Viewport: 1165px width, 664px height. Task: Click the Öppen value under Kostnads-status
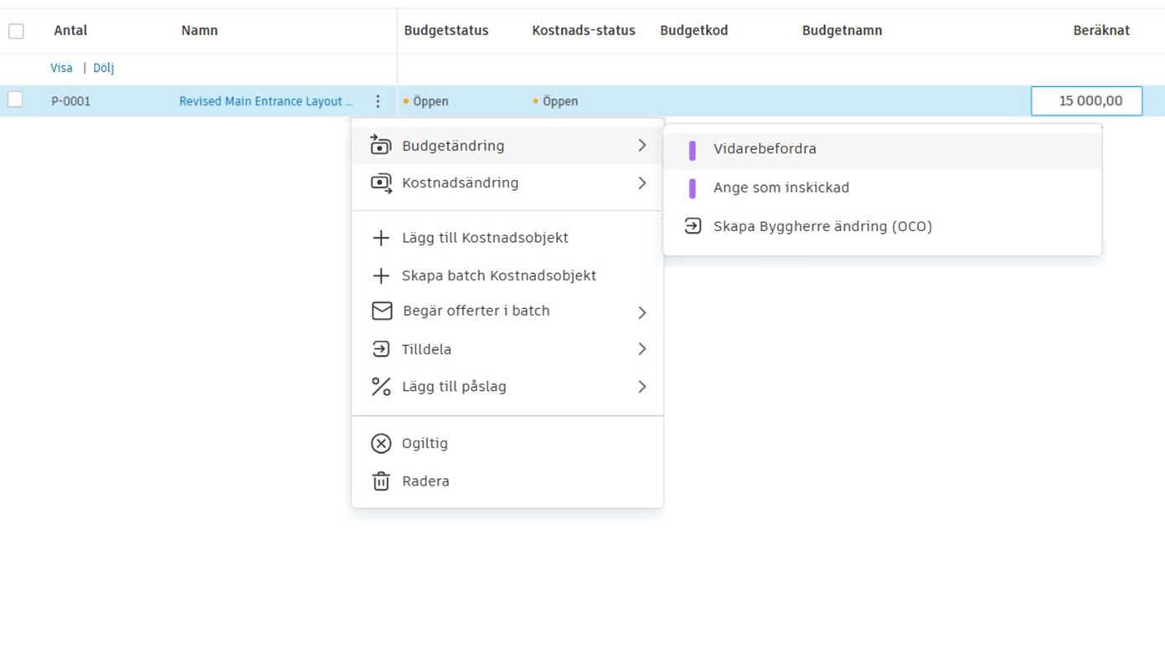click(559, 101)
